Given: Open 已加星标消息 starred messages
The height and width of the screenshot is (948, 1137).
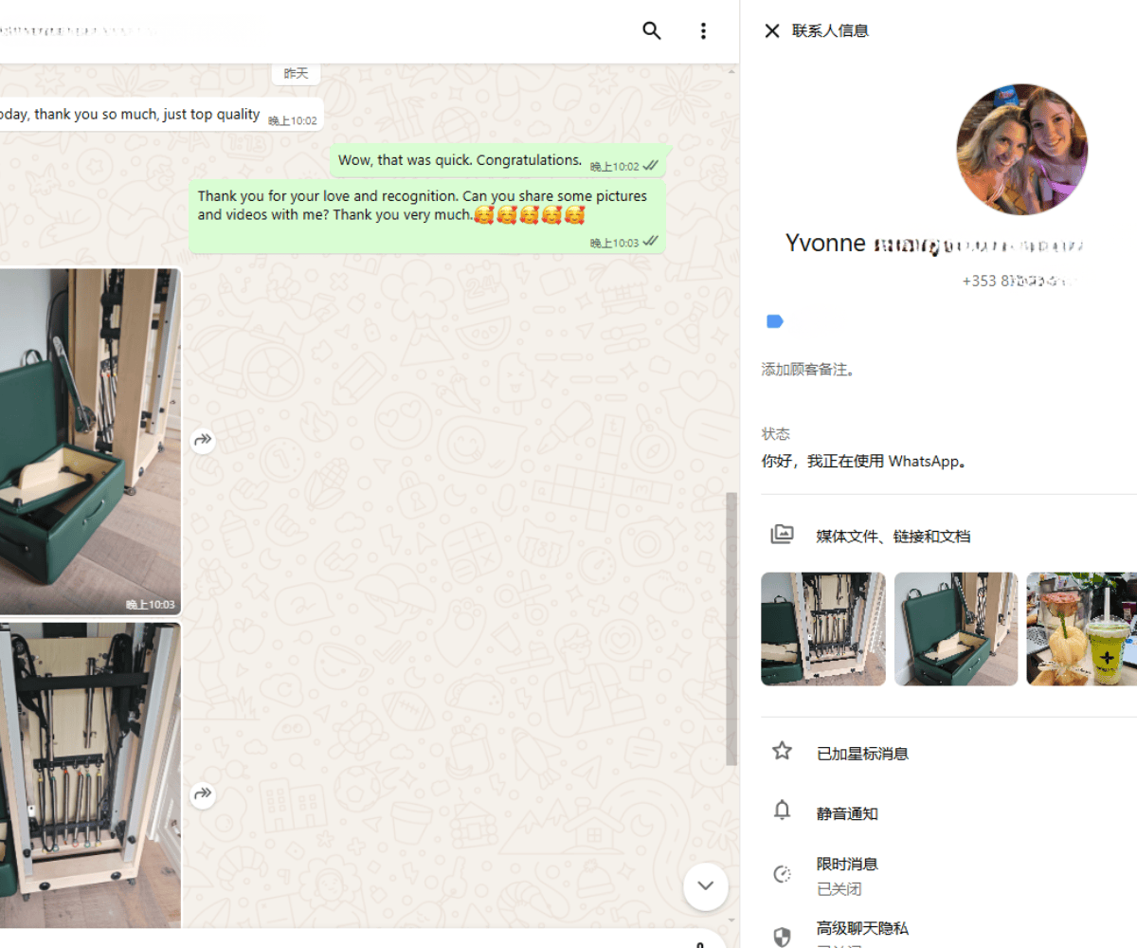Looking at the screenshot, I should coord(862,754).
